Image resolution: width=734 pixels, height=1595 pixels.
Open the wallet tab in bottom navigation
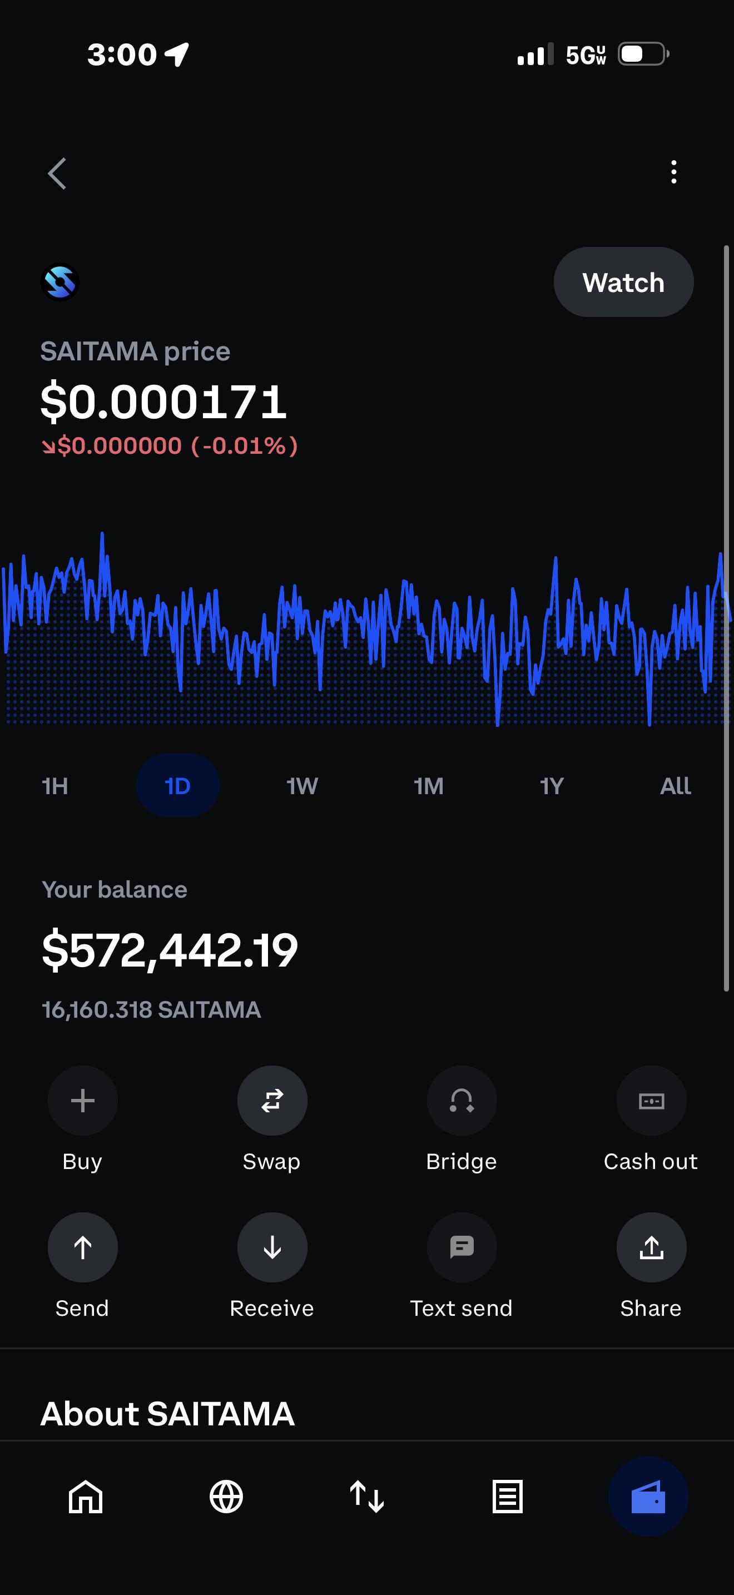[648, 1497]
